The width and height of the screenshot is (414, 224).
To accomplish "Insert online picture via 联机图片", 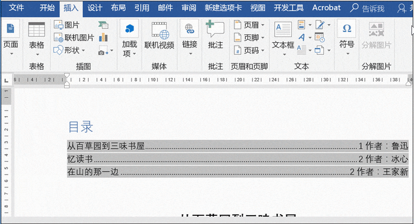I will [74, 37].
